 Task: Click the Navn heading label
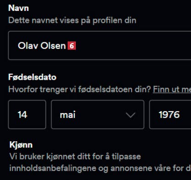[x=18, y=8]
